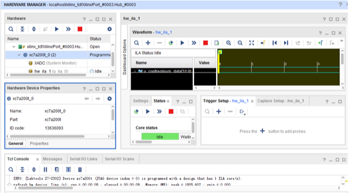Export ILA data icon in Waveform toolbar

[217, 43]
